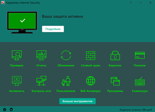Click the 'Ваша защита активна' status heading
This screenshot has height=112, width=155.
[x=63, y=16]
